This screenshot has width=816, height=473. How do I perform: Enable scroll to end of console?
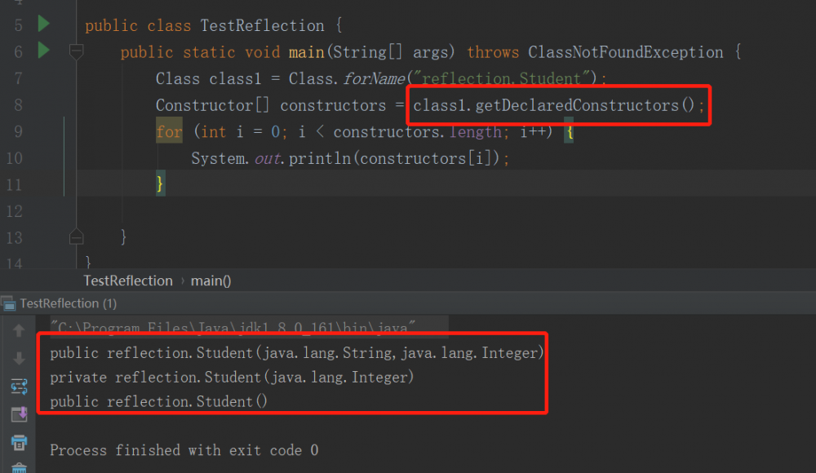pos(19,414)
